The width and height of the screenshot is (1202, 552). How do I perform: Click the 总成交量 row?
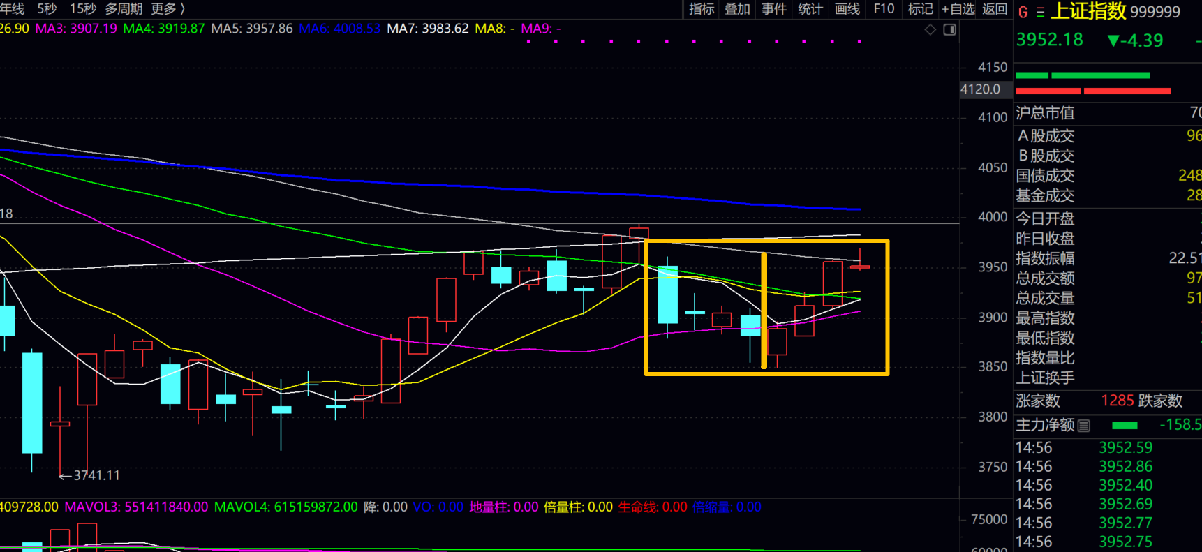click(x=1108, y=298)
